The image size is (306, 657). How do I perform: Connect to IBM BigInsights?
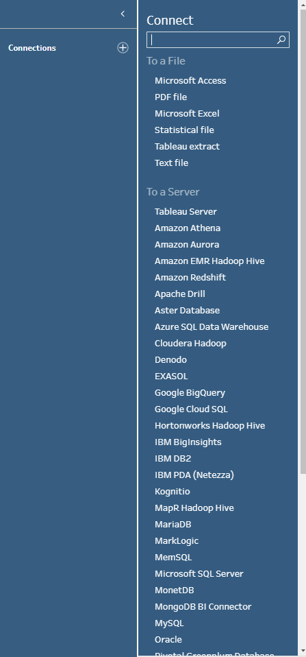point(188,442)
